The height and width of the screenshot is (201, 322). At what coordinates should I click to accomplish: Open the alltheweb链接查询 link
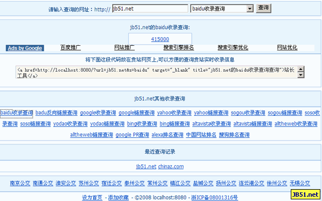pyautogui.click(x=92, y=135)
